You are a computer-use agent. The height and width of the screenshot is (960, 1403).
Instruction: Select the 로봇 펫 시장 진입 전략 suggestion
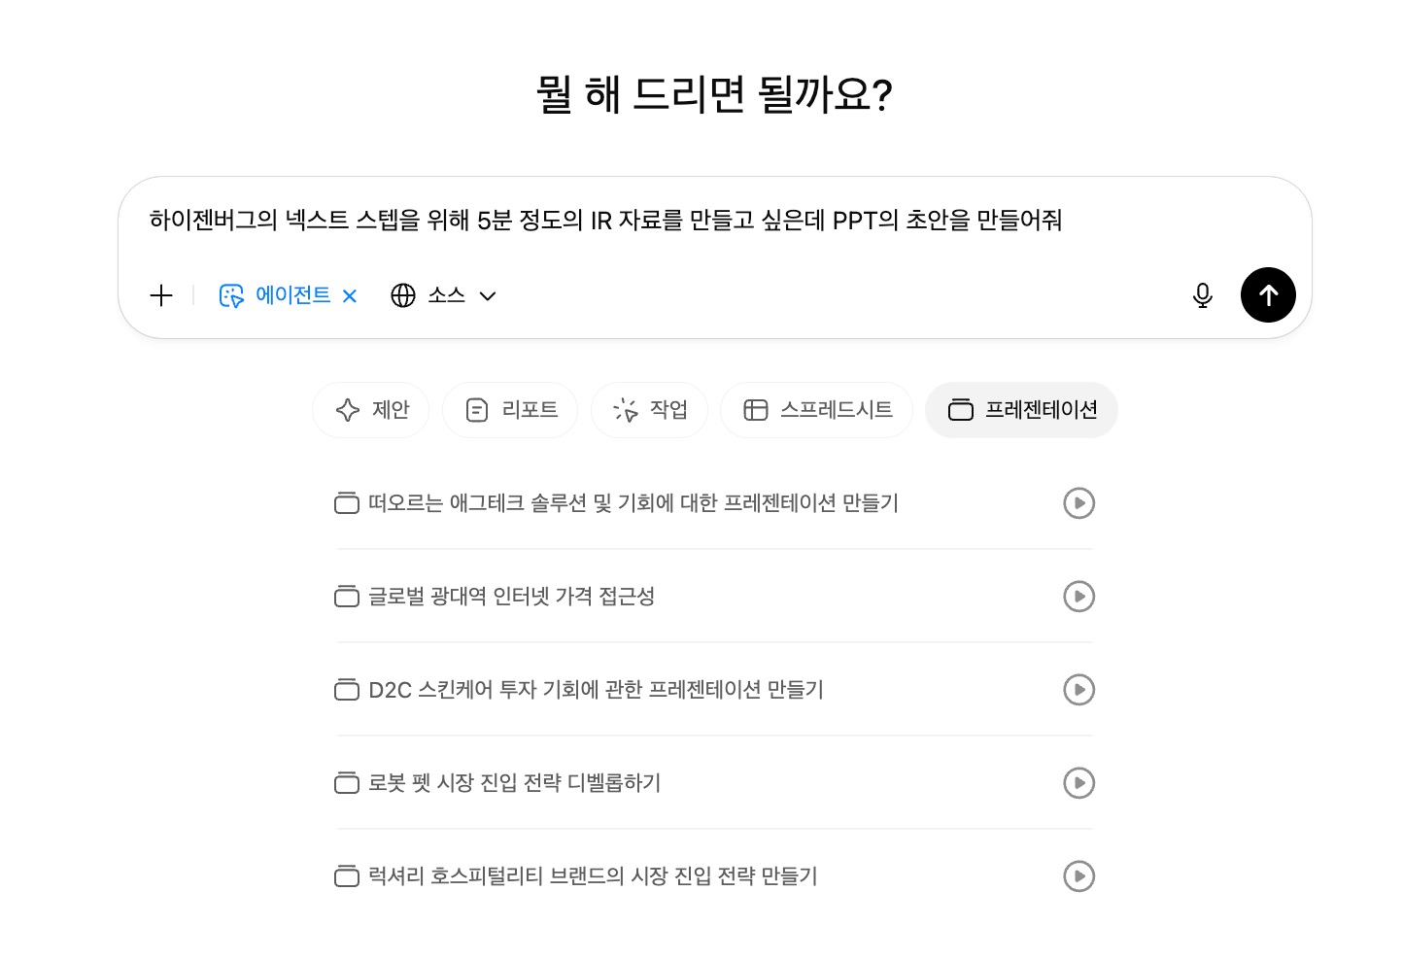pos(514,783)
